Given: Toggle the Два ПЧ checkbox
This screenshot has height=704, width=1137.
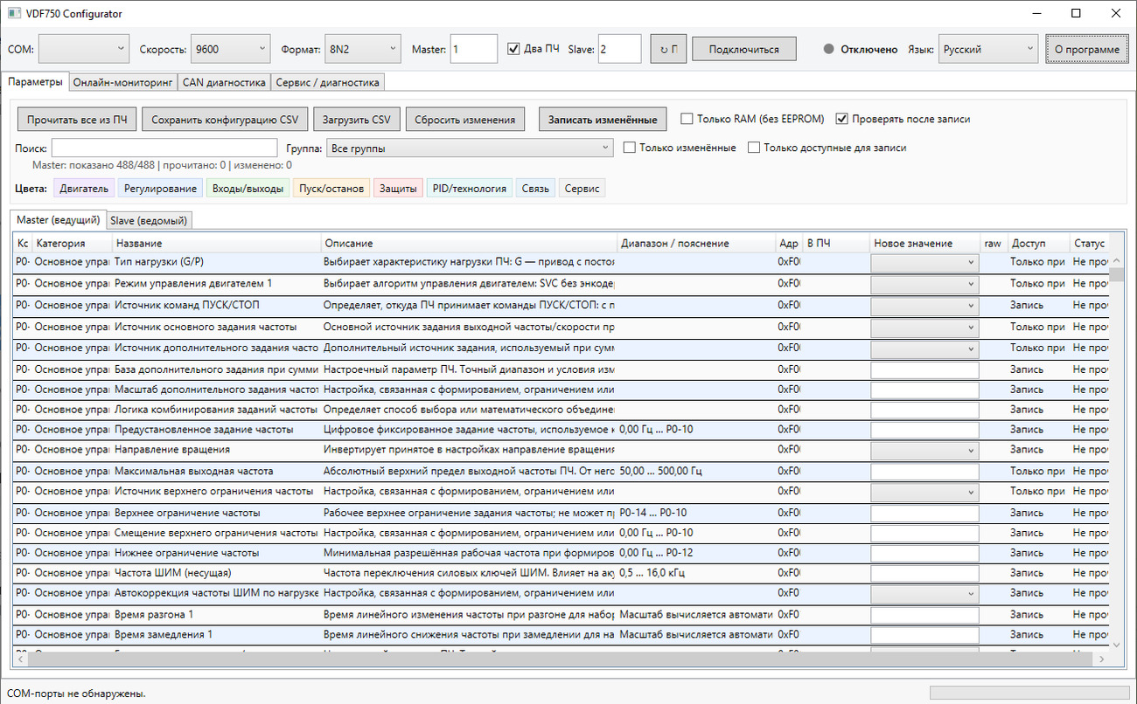Looking at the screenshot, I should (x=513, y=49).
